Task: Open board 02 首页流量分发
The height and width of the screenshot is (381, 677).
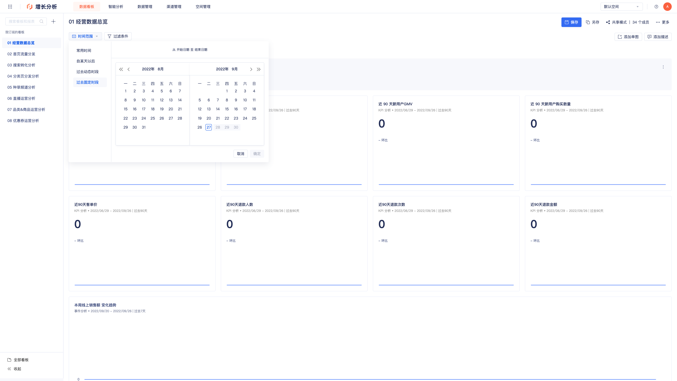Action: tap(31, 54)
